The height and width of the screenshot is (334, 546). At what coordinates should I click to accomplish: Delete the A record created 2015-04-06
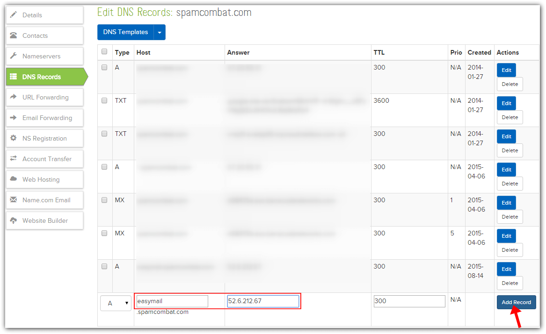(x=510, y=184)
